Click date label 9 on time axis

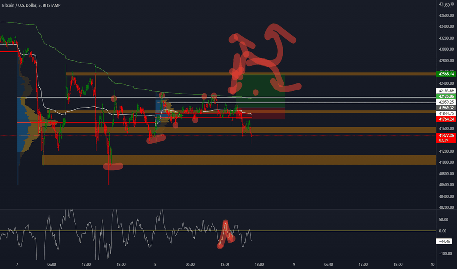pyautogui.click(x=294, y=264)
